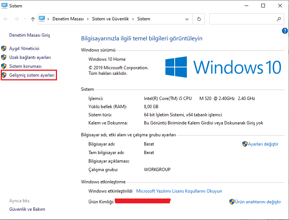
Task: Expand the address bar history dropdown
Action: pos(187,19)
